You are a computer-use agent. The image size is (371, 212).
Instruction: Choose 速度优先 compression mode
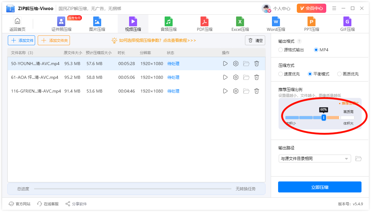pos(289,74)
